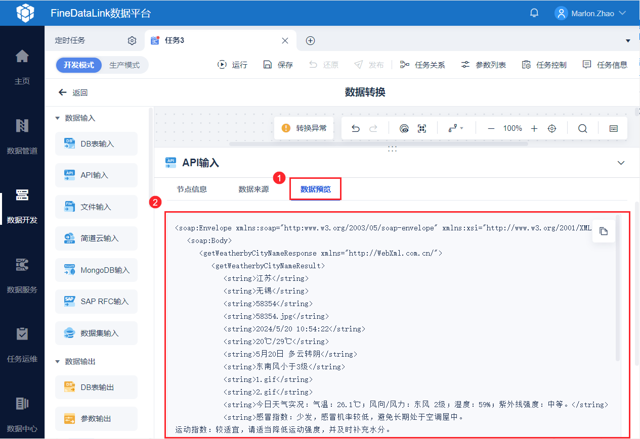
Task: Open 数据服务 in sidebar
Action: (22, 275)
